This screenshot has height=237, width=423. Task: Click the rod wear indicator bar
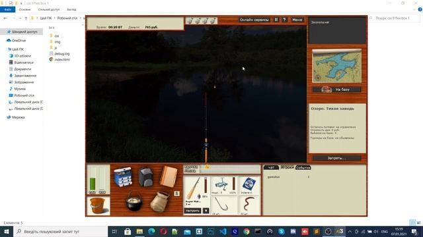(206, 185)
